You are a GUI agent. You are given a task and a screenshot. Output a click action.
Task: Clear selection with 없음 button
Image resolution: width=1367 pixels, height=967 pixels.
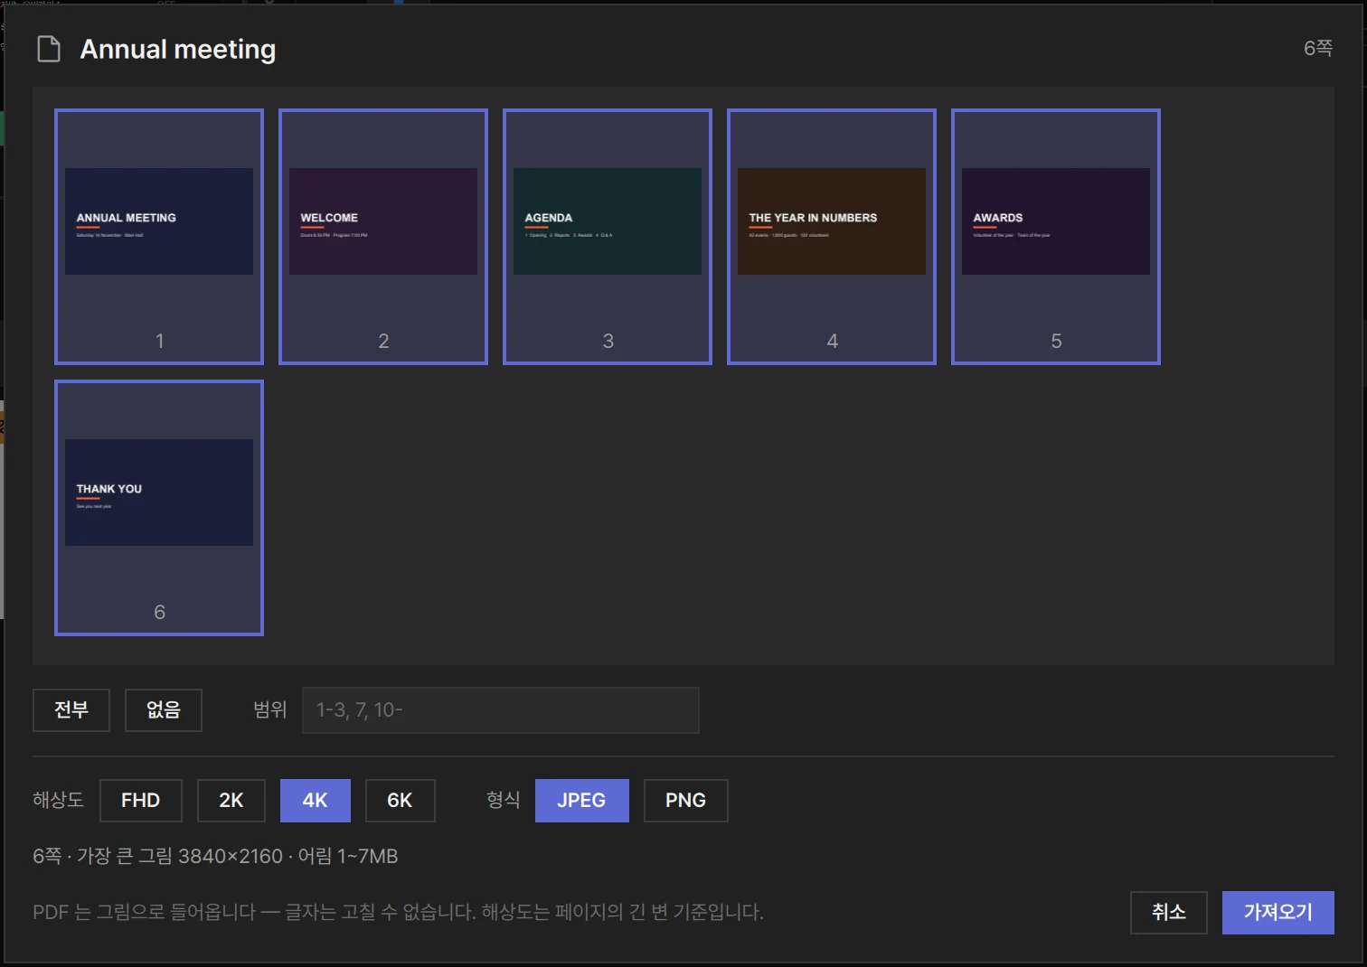pyautogui.click(x=164, y=710)
